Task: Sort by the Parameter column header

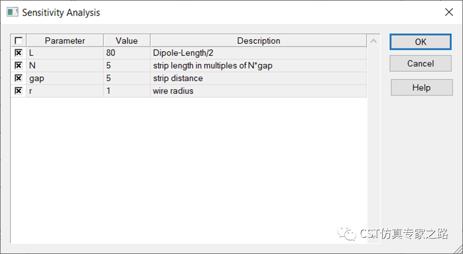Action: (65, 40)
